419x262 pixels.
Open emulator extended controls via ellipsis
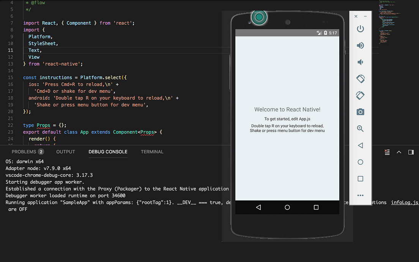point(360,195)
